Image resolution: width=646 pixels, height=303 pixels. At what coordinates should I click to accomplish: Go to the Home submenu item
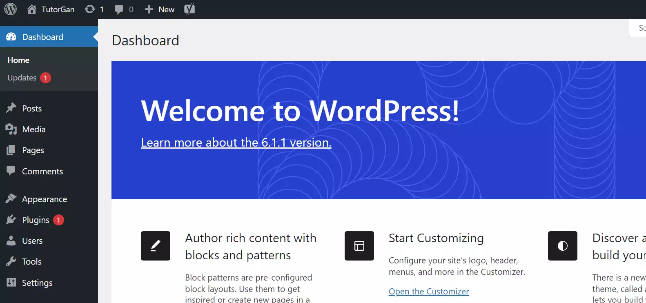(x=18, y=60)
